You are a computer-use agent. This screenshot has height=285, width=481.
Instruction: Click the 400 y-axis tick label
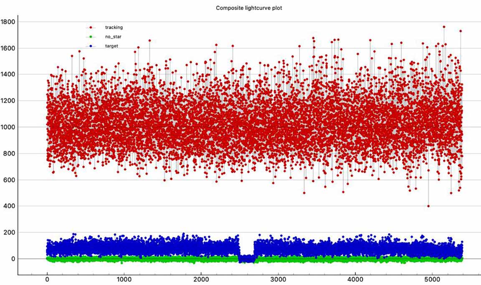10,206
